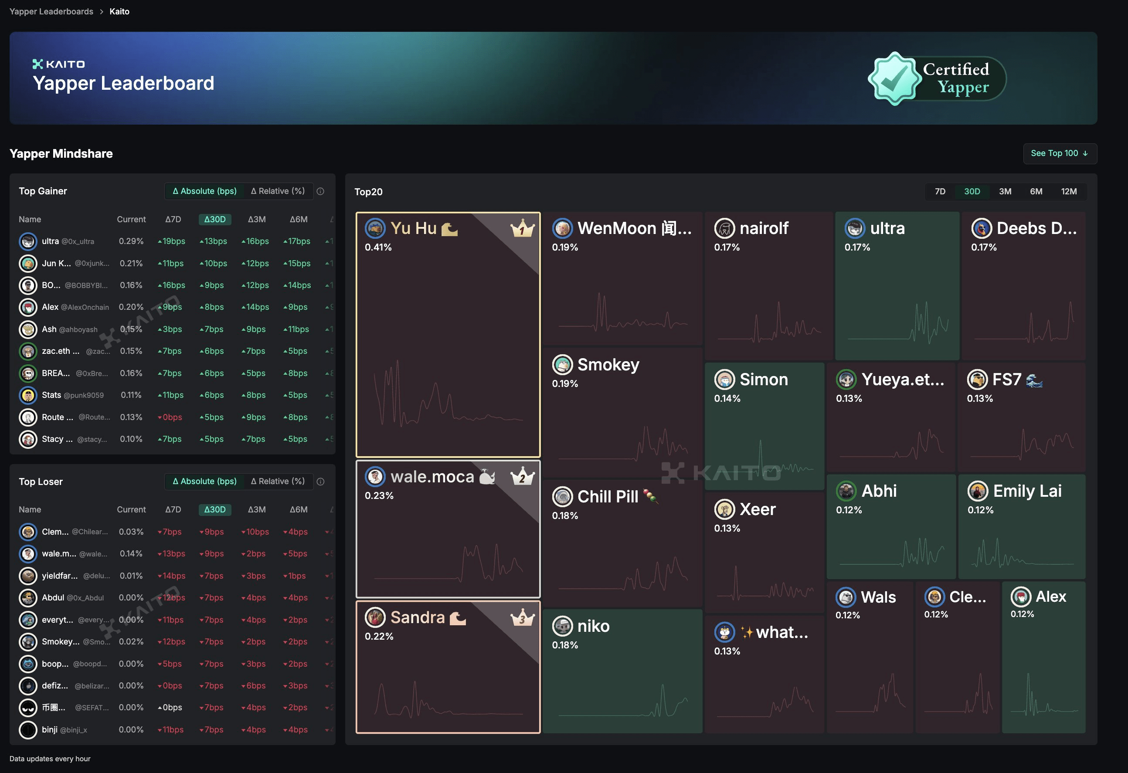
Task: Click the number 1 crown badge on Yu Hu tile
Action: [x=522, y=228]
